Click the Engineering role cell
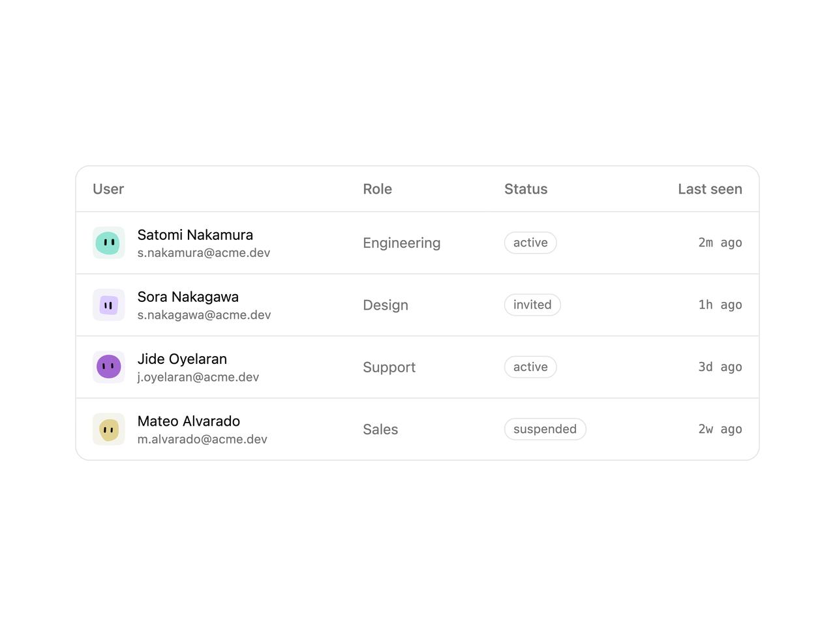The width and height of the screenshot is (835, 626). [402, 243]
